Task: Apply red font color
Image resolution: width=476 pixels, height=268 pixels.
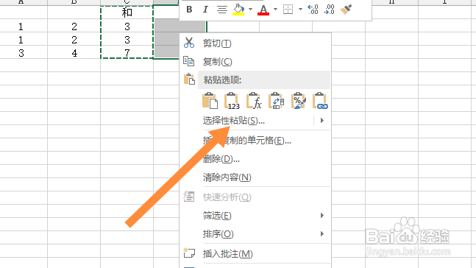Action: click(x=263, y=10)
